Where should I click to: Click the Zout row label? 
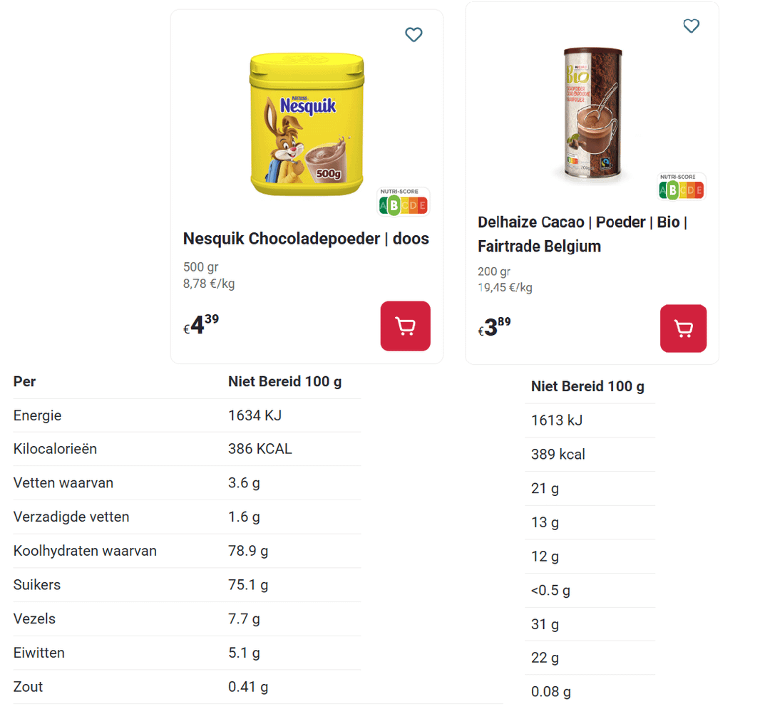click(x=29, y=687)
